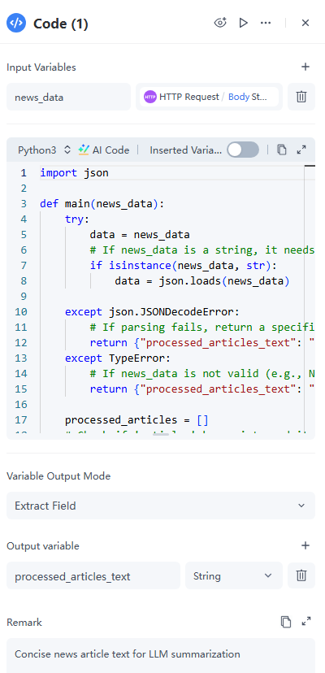Open the debug preview eye icon
325x673 pixels.
coord(220,23)
